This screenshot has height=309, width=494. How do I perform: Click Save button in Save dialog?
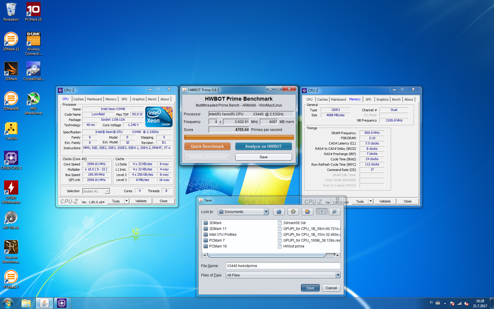310,288
